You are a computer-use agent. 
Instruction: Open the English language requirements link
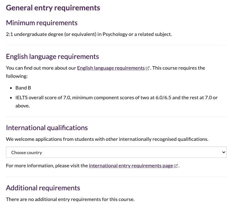click(111, 68)
